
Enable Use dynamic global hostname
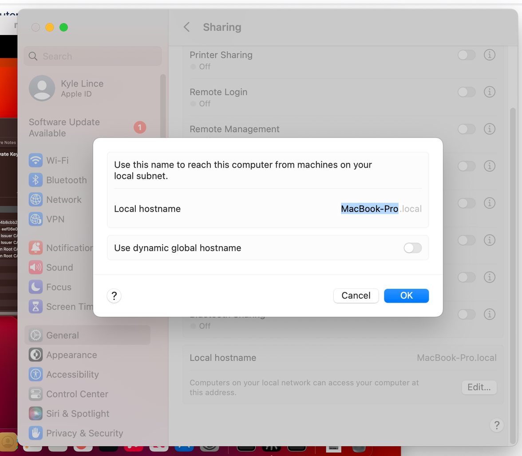(412, 248)
